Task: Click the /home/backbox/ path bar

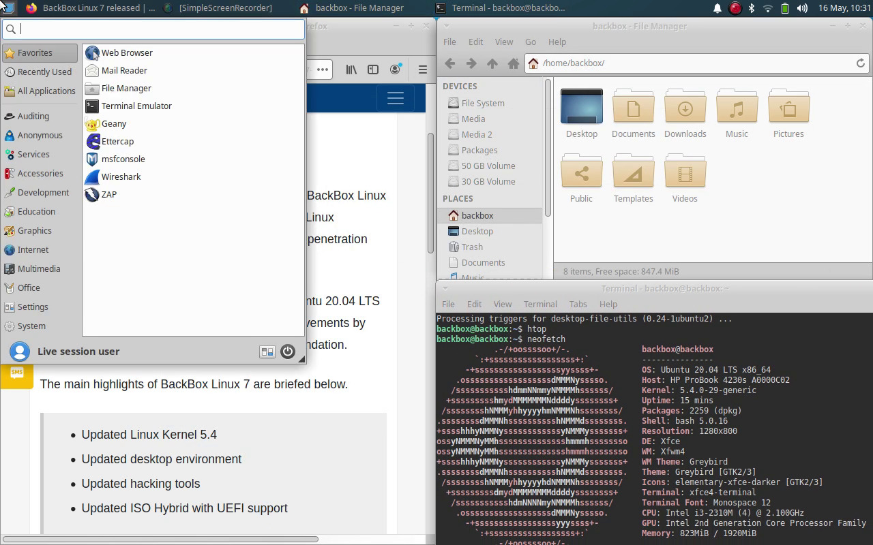Action: [x=697, y=63]
